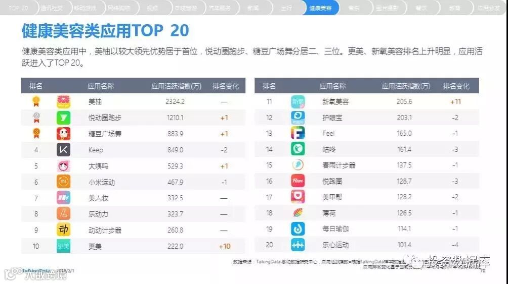This screenshot has height=284, width=508.
Task: Click 更美's rank change +10
Action: click(225, 246)
